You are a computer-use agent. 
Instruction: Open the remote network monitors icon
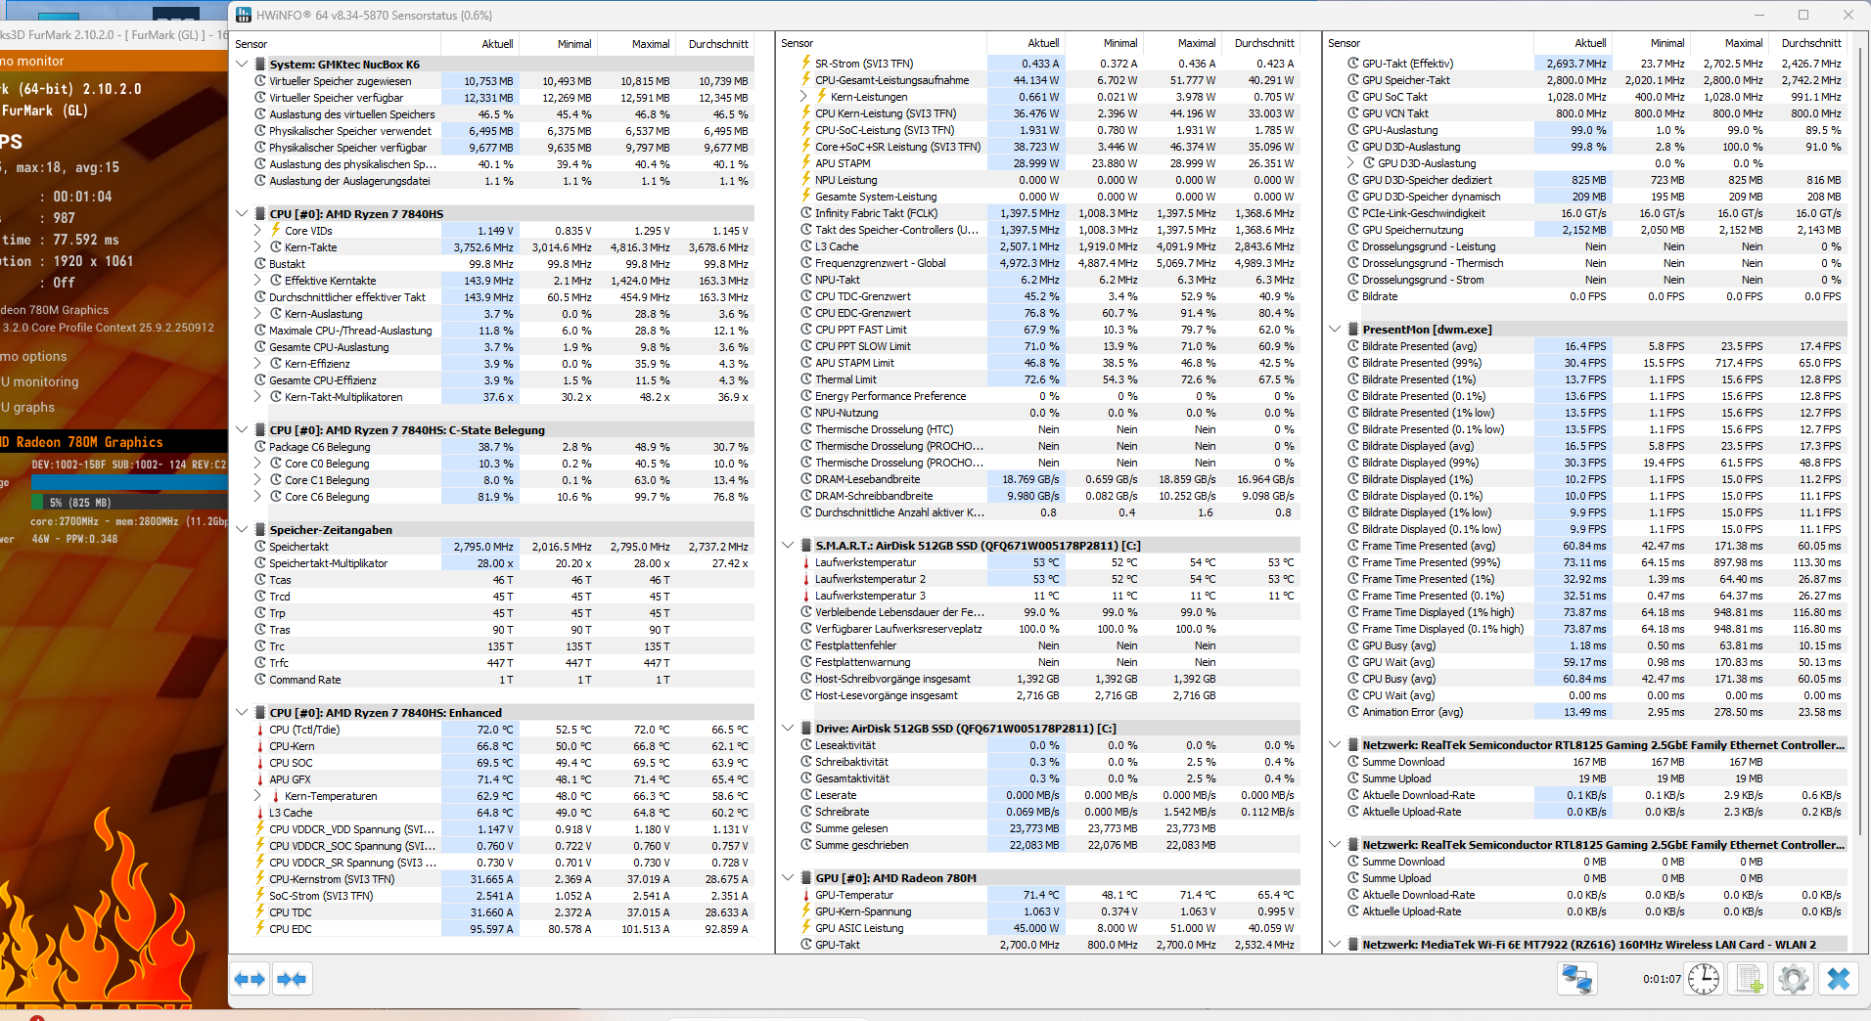[x=1577, y=979]
